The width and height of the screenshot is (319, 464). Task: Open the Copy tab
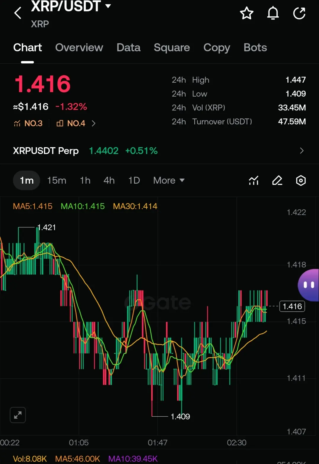tap(217, 47)
